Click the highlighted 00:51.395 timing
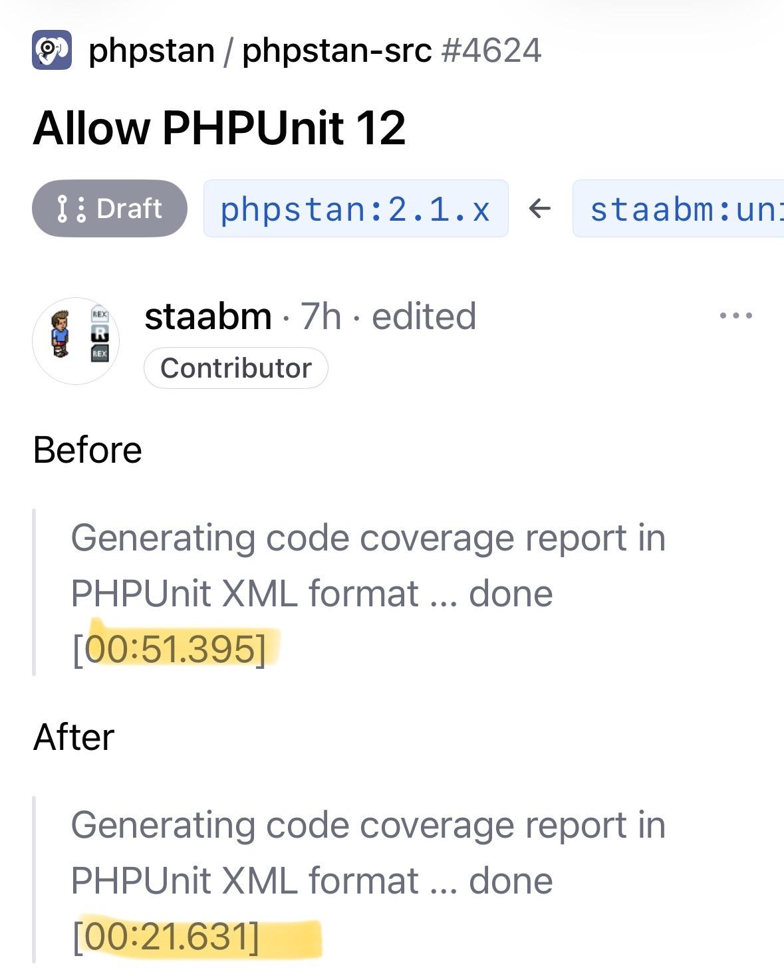The height and width of the screenshot is (976, 784). pyautogui.click(x=176, y=649)
